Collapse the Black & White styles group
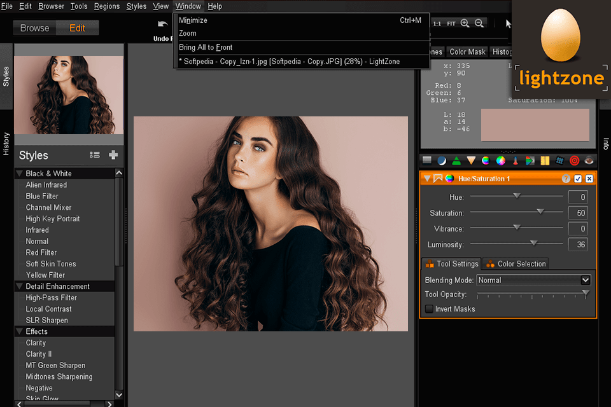 (x=20, y=174)
